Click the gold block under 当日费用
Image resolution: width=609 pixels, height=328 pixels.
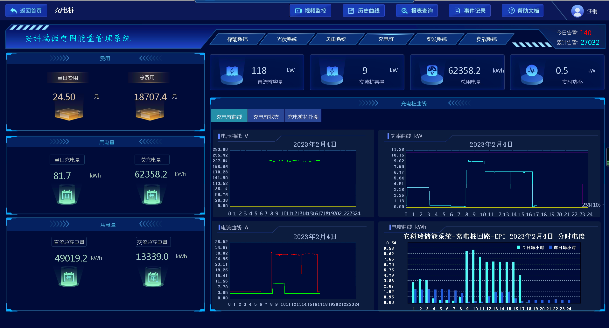(x=69, y=114)
